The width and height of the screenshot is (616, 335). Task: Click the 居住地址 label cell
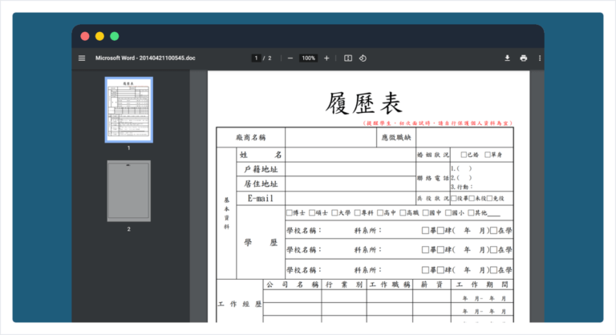coord(261,184)
